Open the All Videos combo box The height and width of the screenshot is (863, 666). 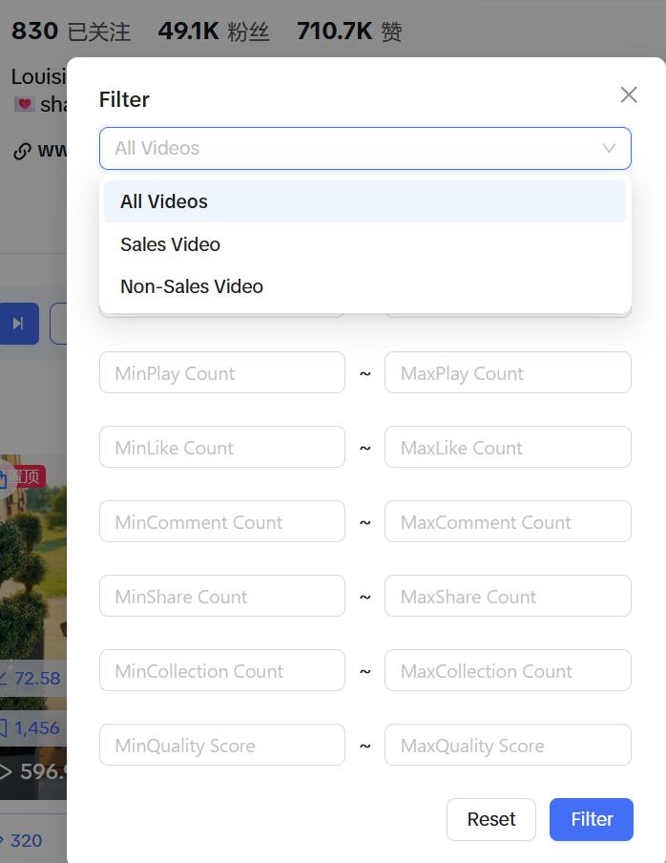tap(365, 149)
